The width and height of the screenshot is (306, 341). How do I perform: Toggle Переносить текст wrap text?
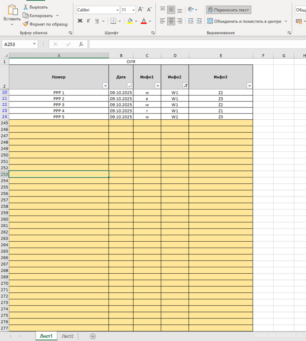[x=229, y=10]
